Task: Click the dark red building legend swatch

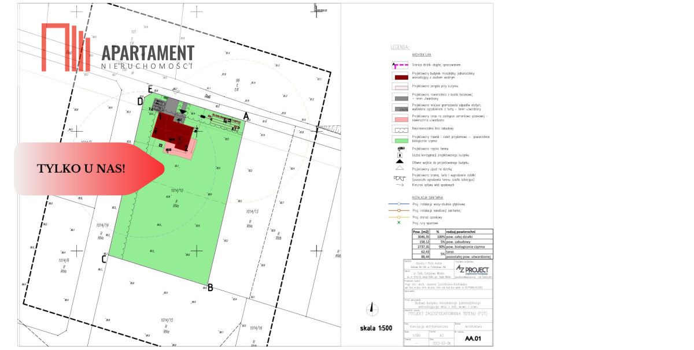Action: coord(400,75)
